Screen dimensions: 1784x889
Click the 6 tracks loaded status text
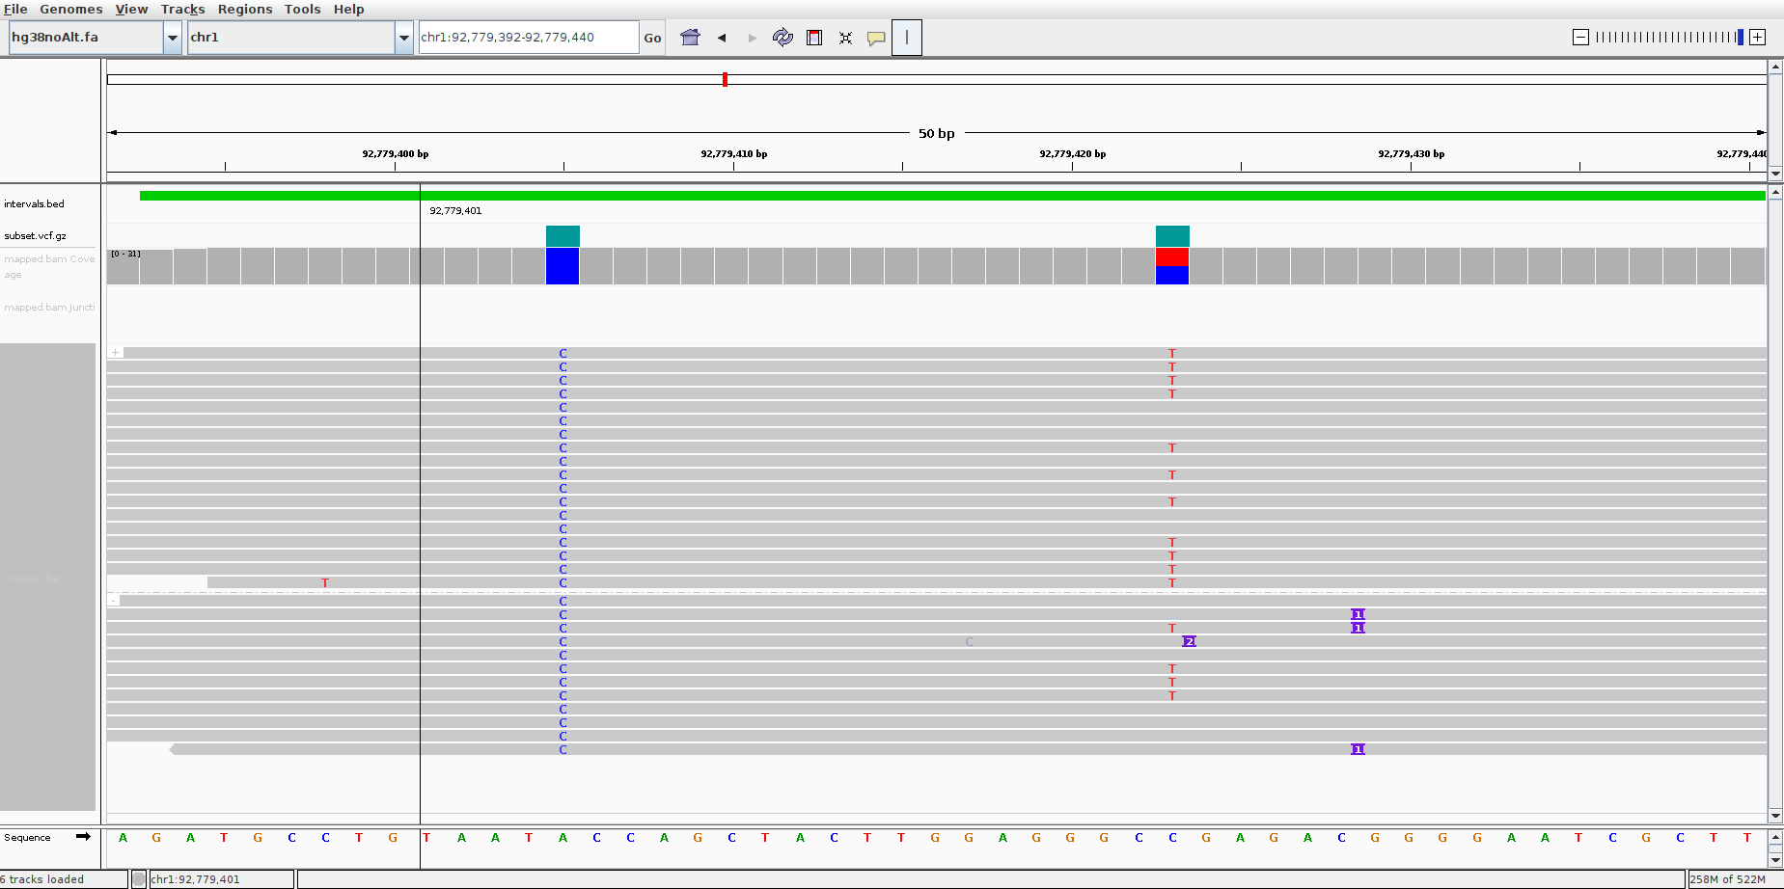[42, 879]
